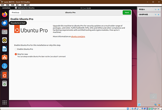Click the 'Enable Ubuntu Pro' page heading
The image size is (162, 110).
click(x=22, y=19)
